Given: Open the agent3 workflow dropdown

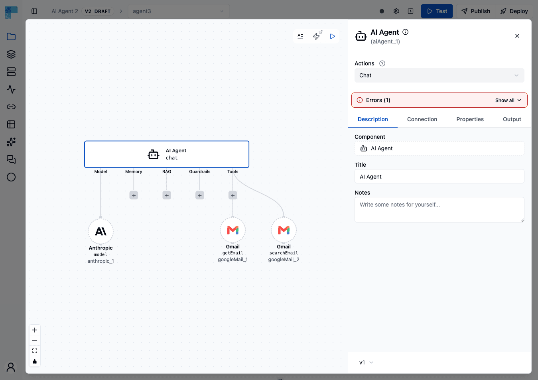Looking at the screenshot, I should tap(179, 11).
